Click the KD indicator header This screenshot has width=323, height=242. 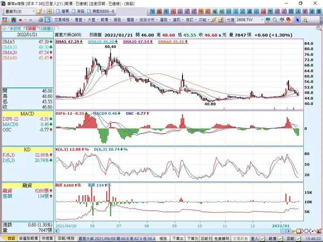coord(27,150)
